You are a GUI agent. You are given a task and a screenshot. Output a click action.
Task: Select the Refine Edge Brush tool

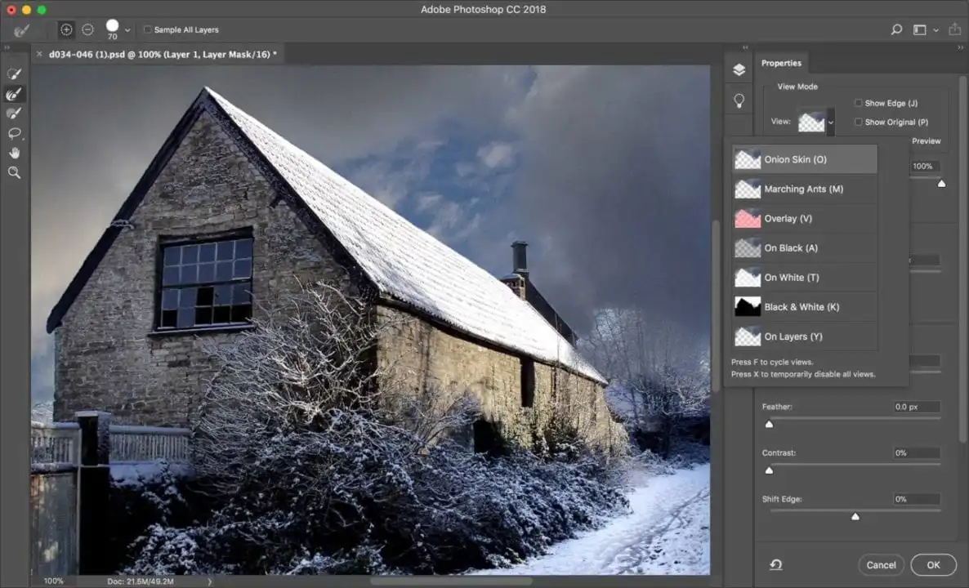14,94
